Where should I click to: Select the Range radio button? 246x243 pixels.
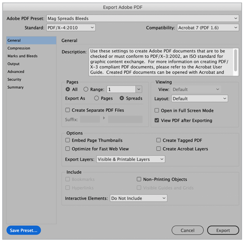[x=86, y=89]
